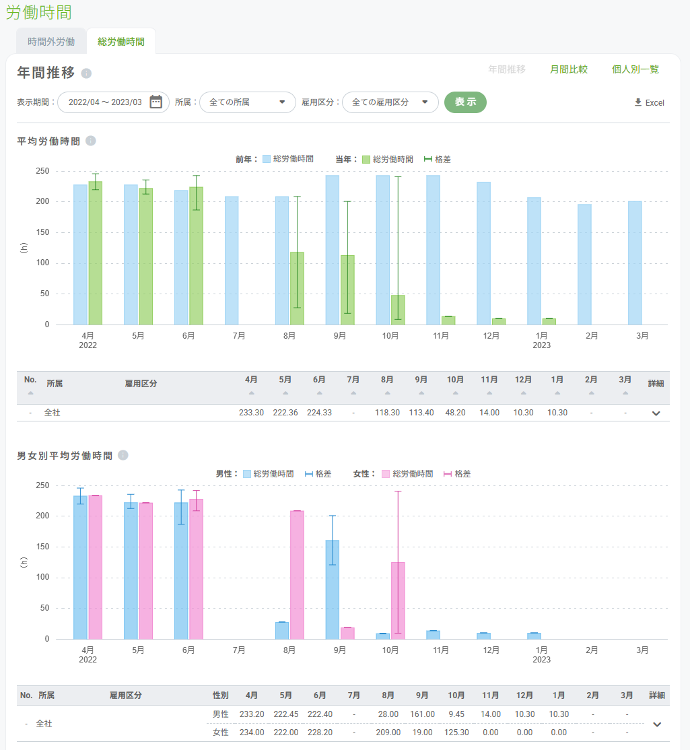Sort first table by 7月 arrow
690x750 pixels.
353,393
